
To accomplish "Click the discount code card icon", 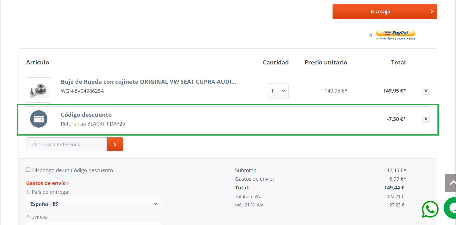I will point(39,119).
